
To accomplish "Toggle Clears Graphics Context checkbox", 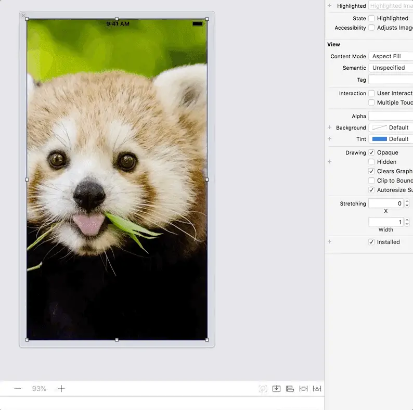I will (371, 171).
